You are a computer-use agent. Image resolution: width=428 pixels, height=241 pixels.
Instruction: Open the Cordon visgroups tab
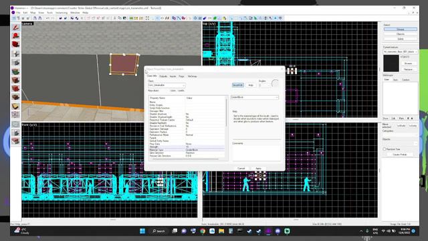[x=406, y=80]
